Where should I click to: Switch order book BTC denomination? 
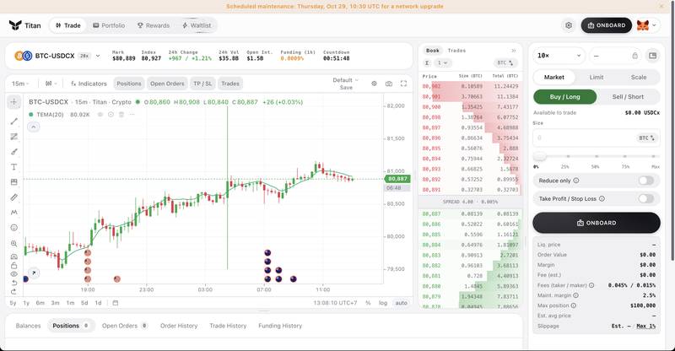[x=505, y=63]
